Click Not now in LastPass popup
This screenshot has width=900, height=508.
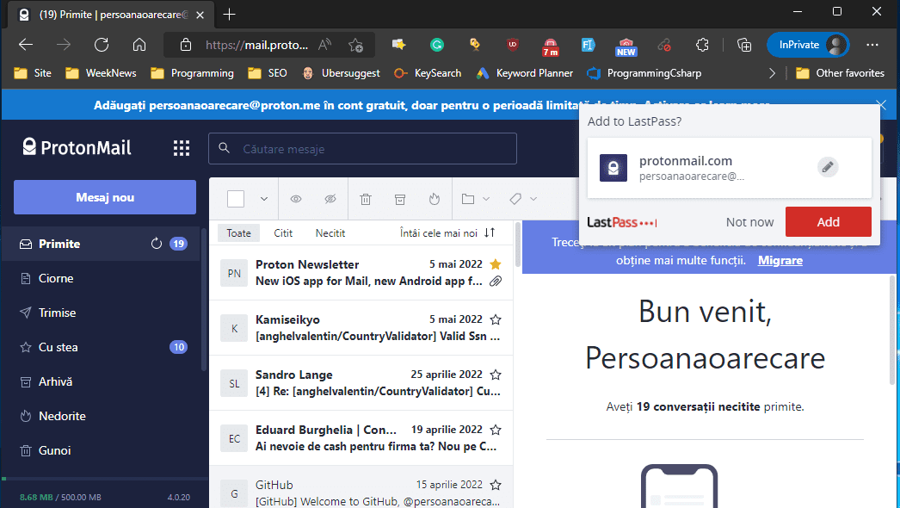click(749, 222)
